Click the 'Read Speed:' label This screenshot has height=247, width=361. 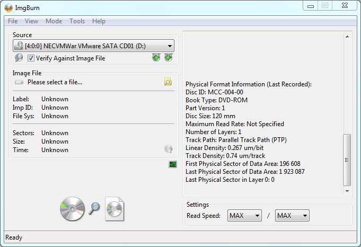click(203, 216)
